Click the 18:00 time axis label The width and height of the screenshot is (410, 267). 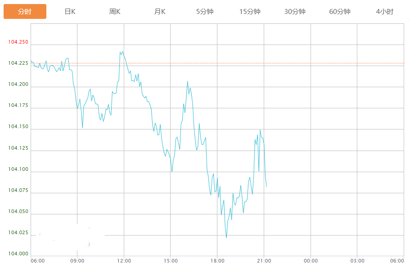[x=217, y=261]
